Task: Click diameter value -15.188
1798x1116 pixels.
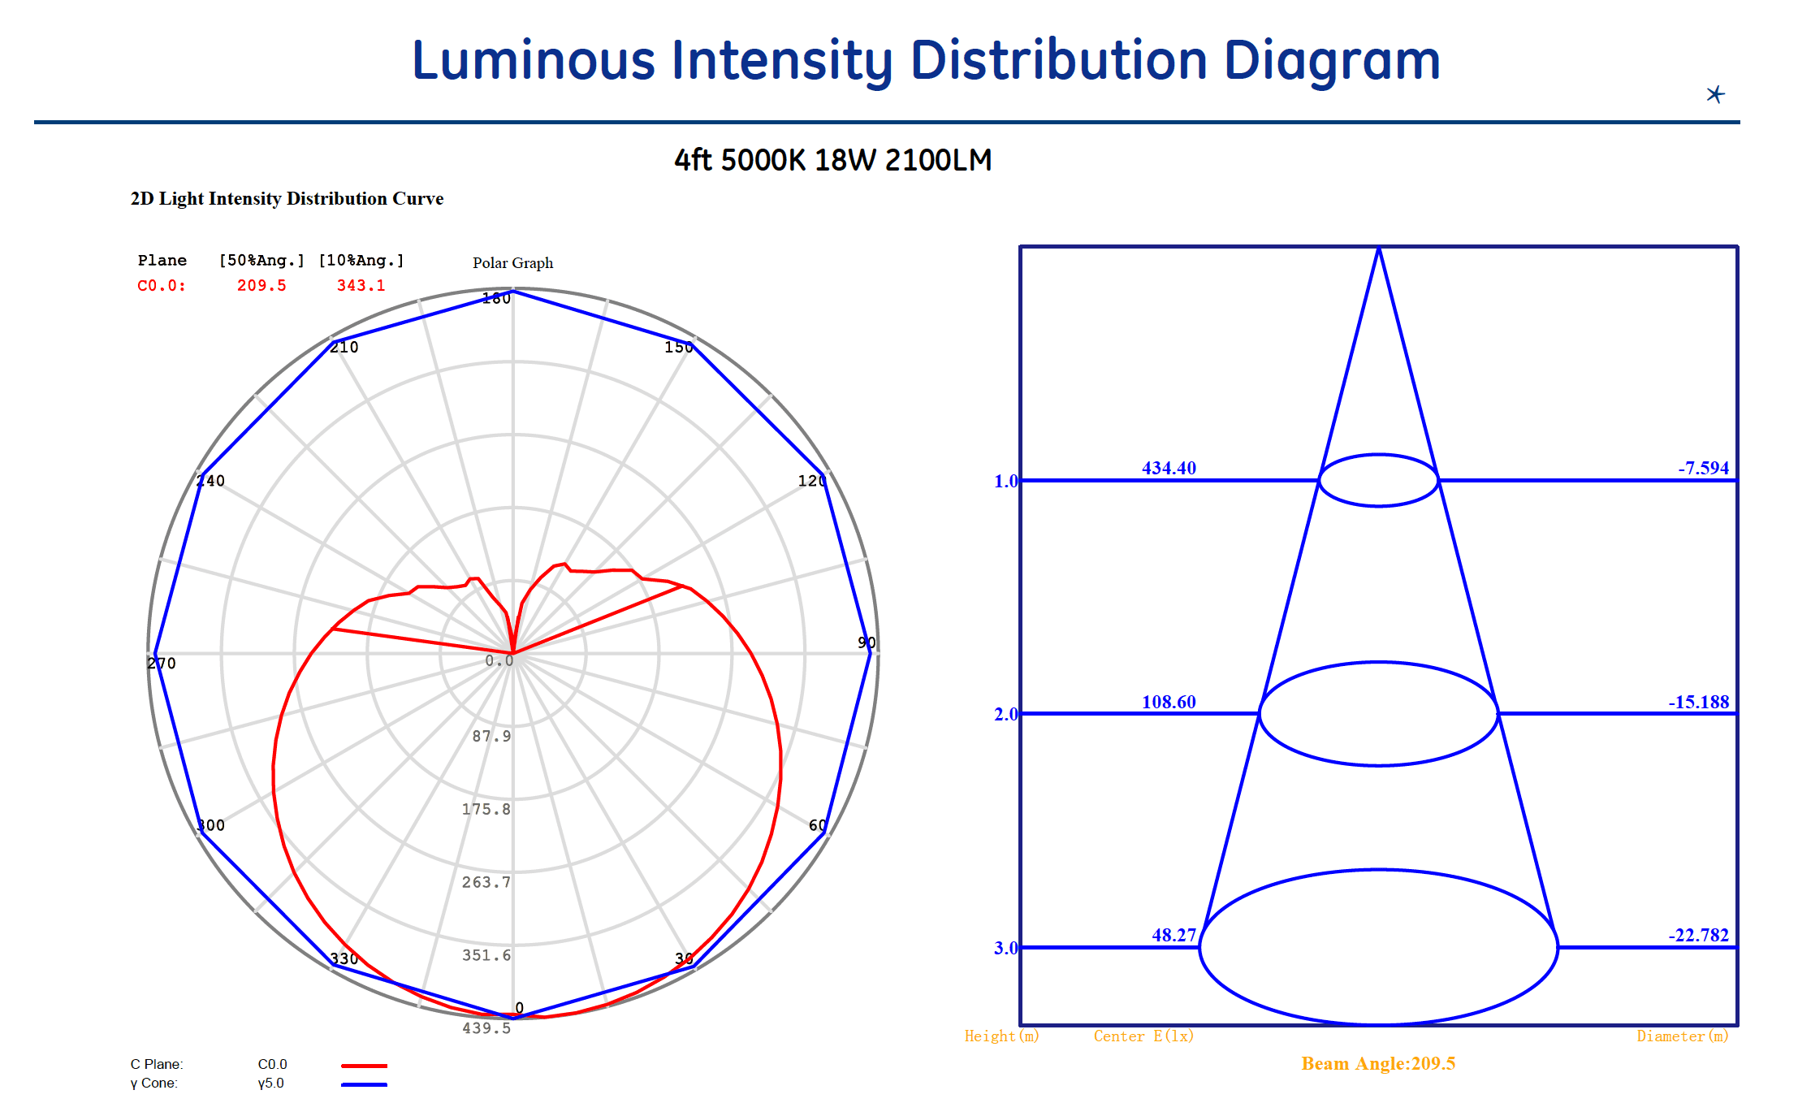Action: click(x=1699, y=702)
